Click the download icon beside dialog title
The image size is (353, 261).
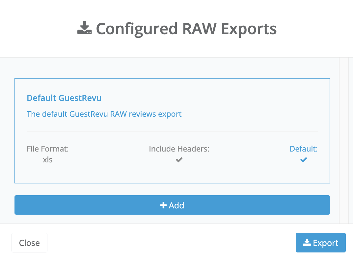pos(84,28)
